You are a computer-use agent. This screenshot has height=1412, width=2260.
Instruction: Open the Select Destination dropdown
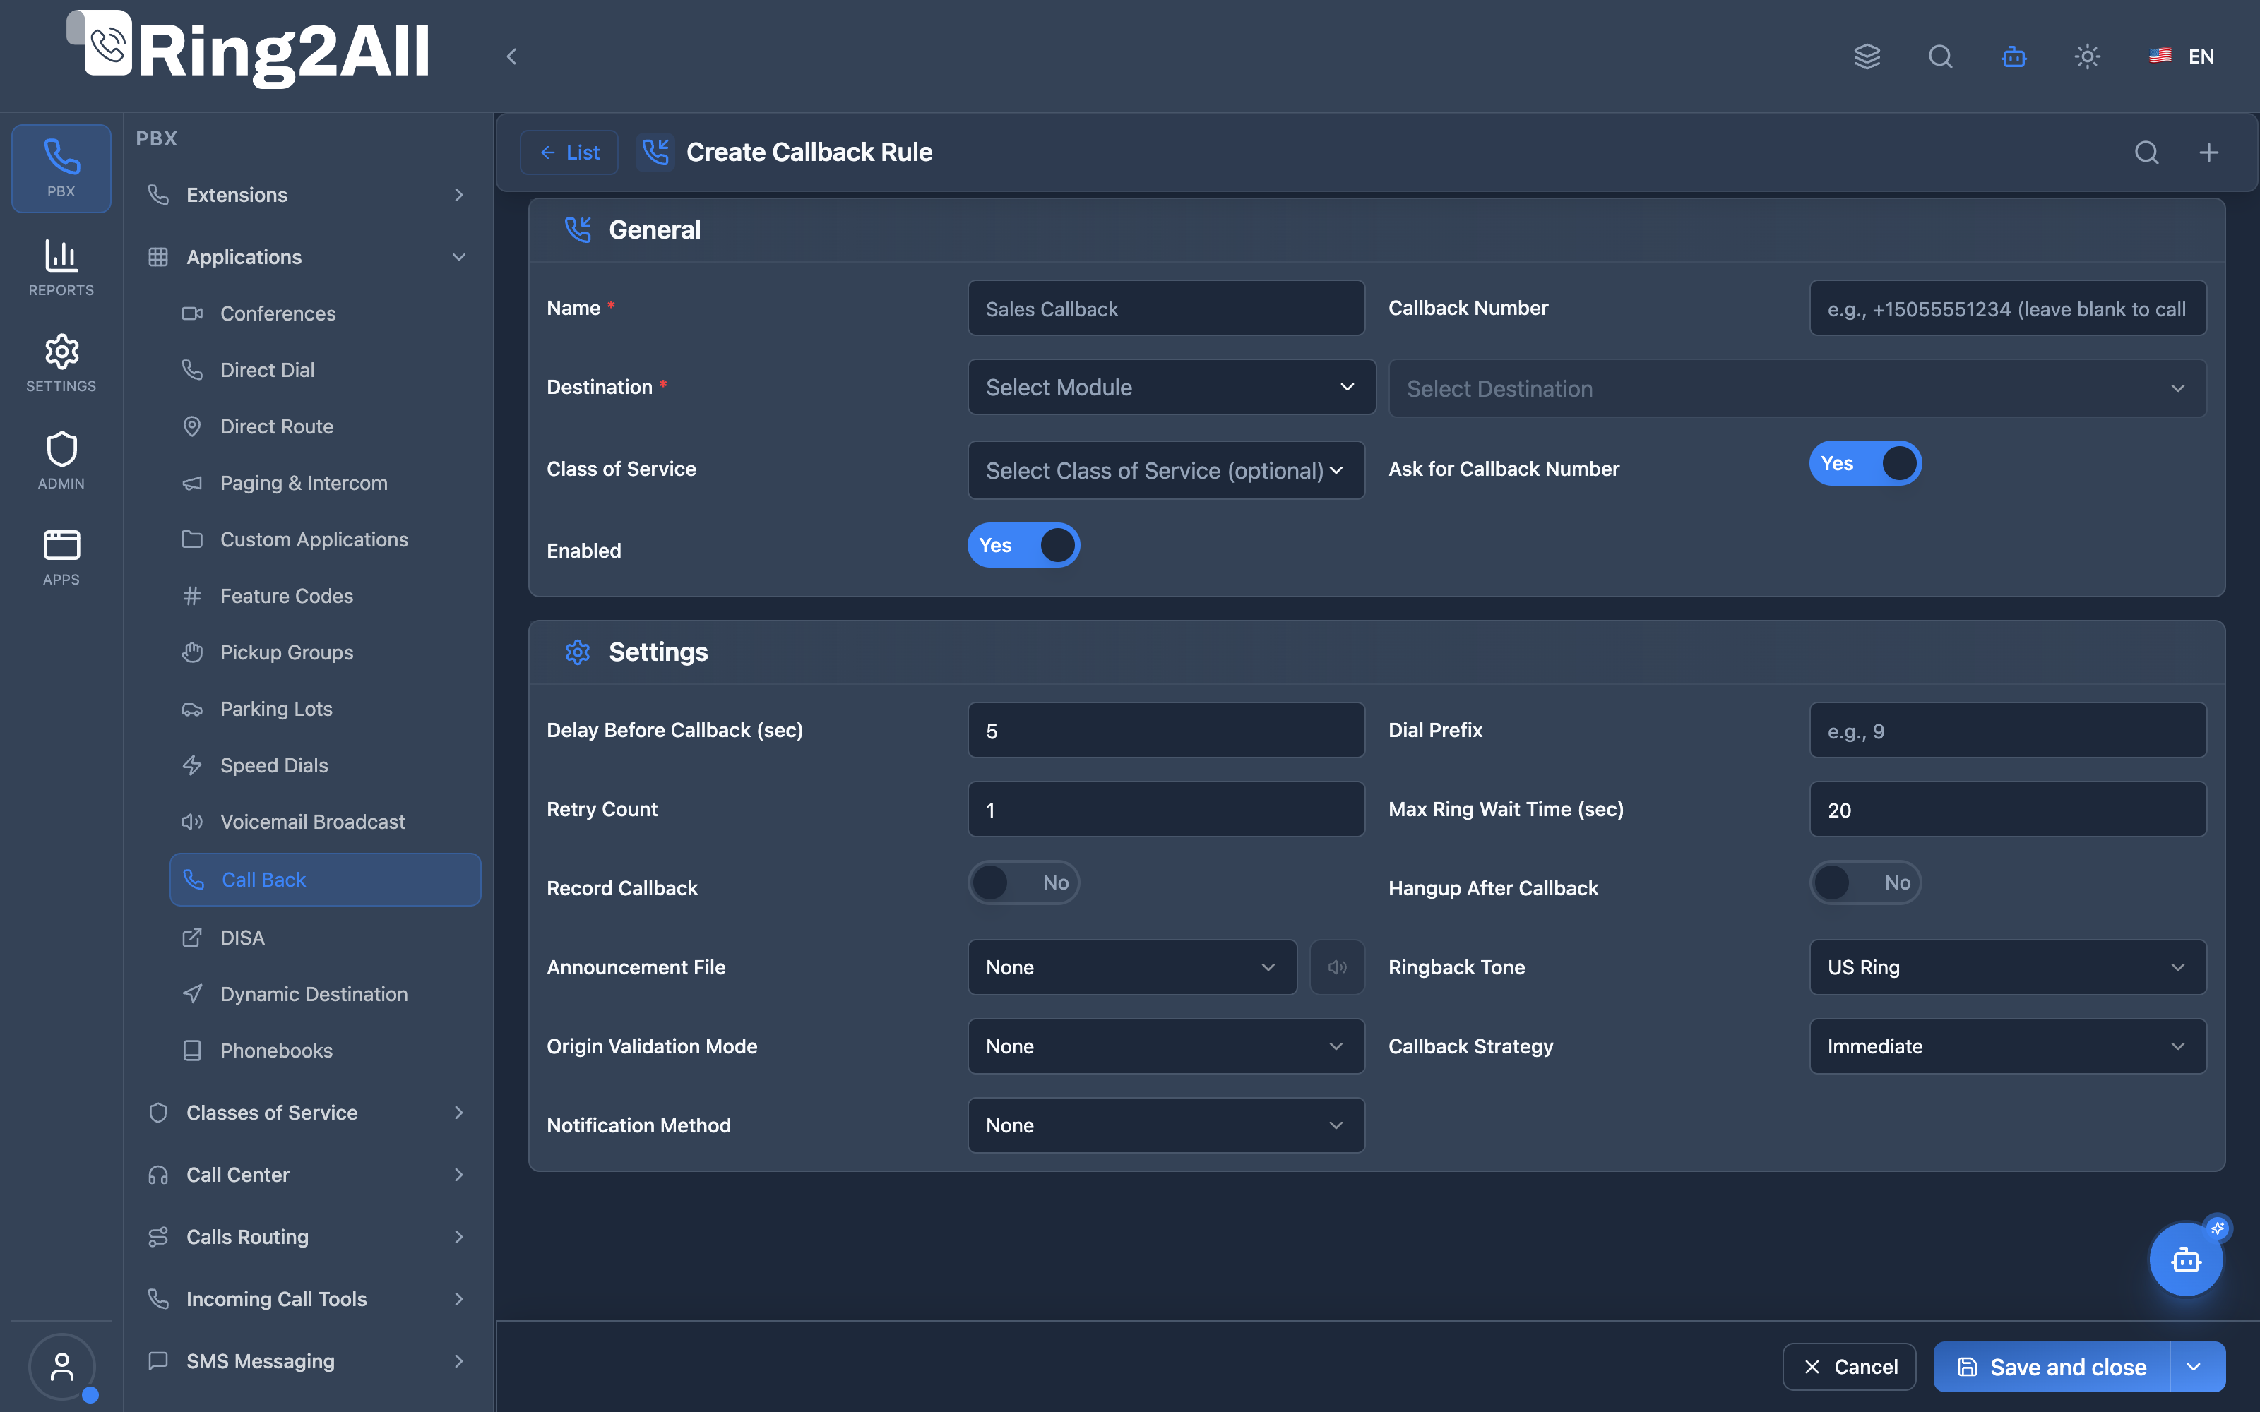1797,388
